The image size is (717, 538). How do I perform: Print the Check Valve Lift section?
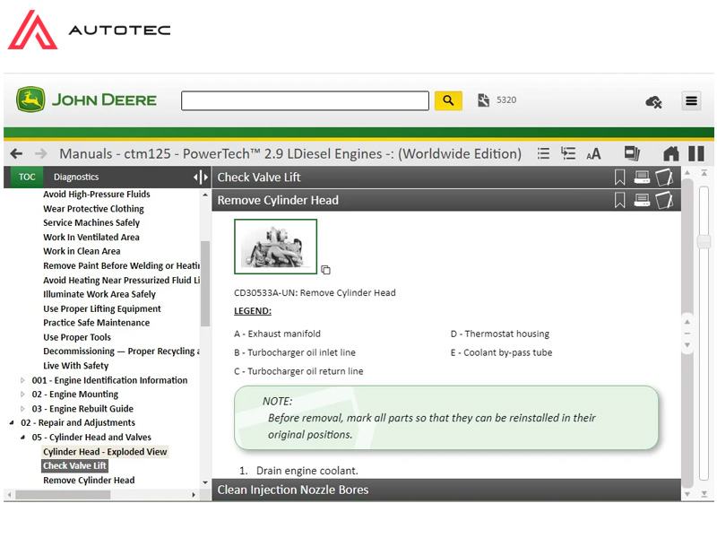point(642,177)
